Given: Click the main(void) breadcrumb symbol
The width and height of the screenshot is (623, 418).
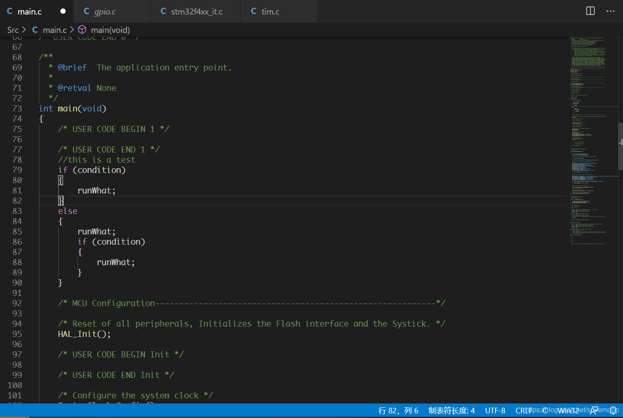Looking at the screenshot, I should pos(110,30).
